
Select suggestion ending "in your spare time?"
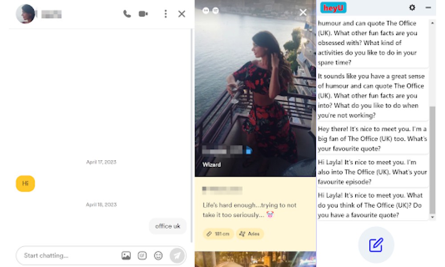[x=372, y=43]
